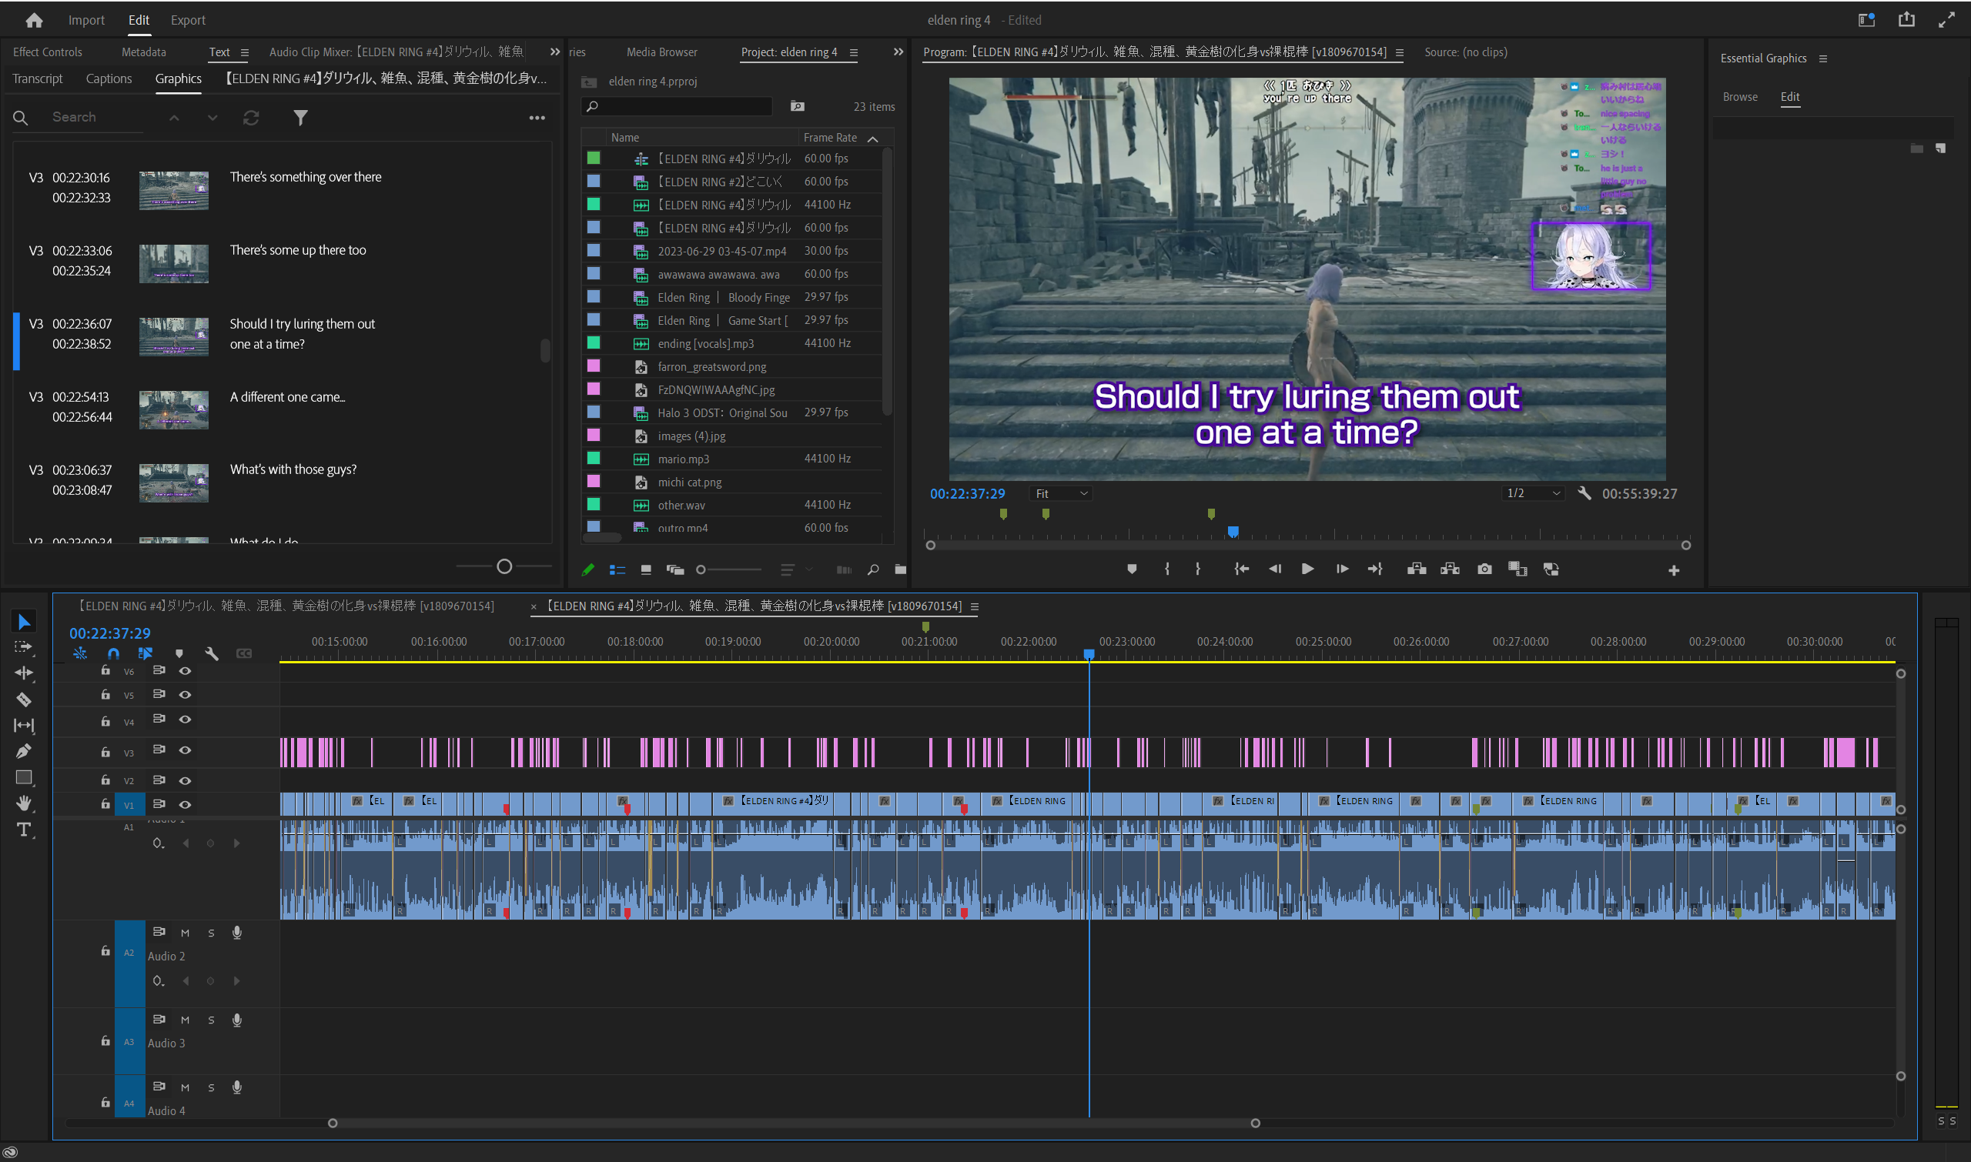This screenshot has height=1162, width=1971.
Task: Enable voice-over record on Audio 4
Action: (x=236, y=1087)
